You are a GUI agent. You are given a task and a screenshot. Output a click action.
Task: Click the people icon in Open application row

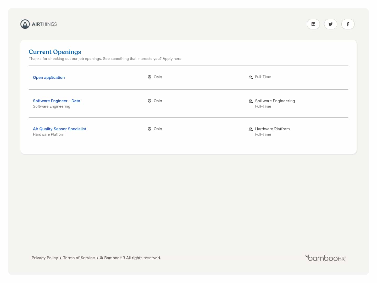coord(251,77)
